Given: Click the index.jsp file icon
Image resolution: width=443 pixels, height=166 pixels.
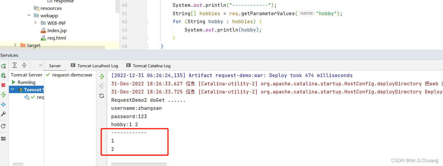Looking at the screenshot, I should coord(43,31).
